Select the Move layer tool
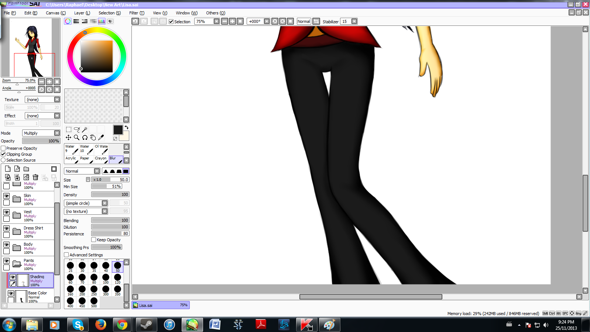590x332 pixels. coord(69,138)
